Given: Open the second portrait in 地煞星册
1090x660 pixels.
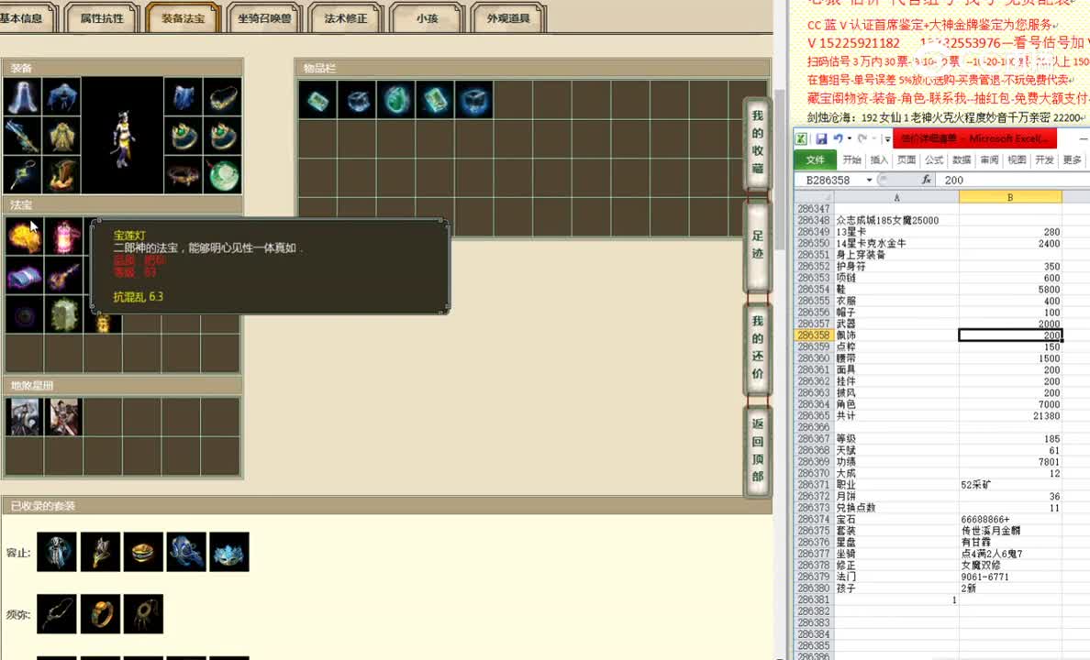Looking at the screenshot, I should click(x=63, y=417).
